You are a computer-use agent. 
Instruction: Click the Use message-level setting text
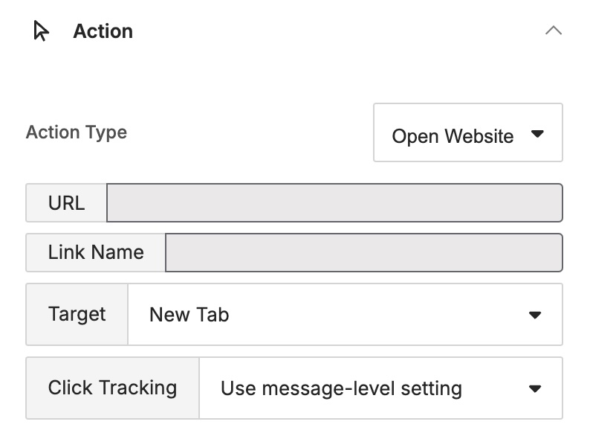click(341, 388)
